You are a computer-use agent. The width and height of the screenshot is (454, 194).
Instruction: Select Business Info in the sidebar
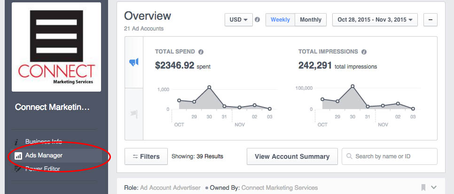(44, 141)
